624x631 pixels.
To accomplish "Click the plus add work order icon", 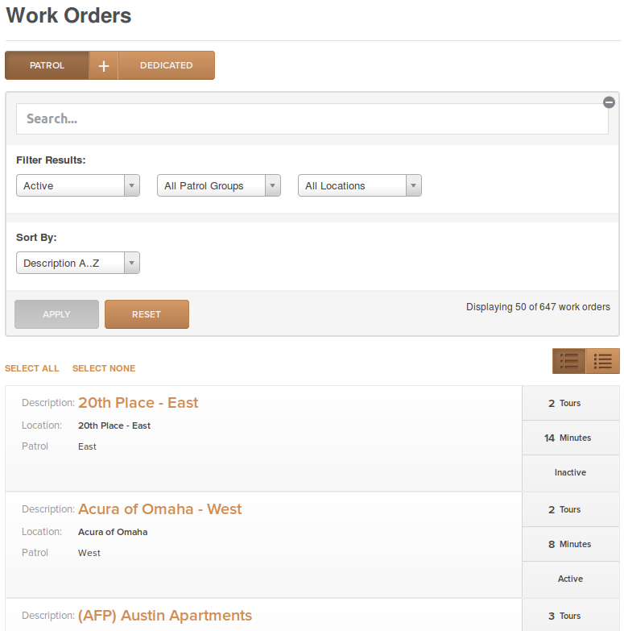I will (104, 65).
